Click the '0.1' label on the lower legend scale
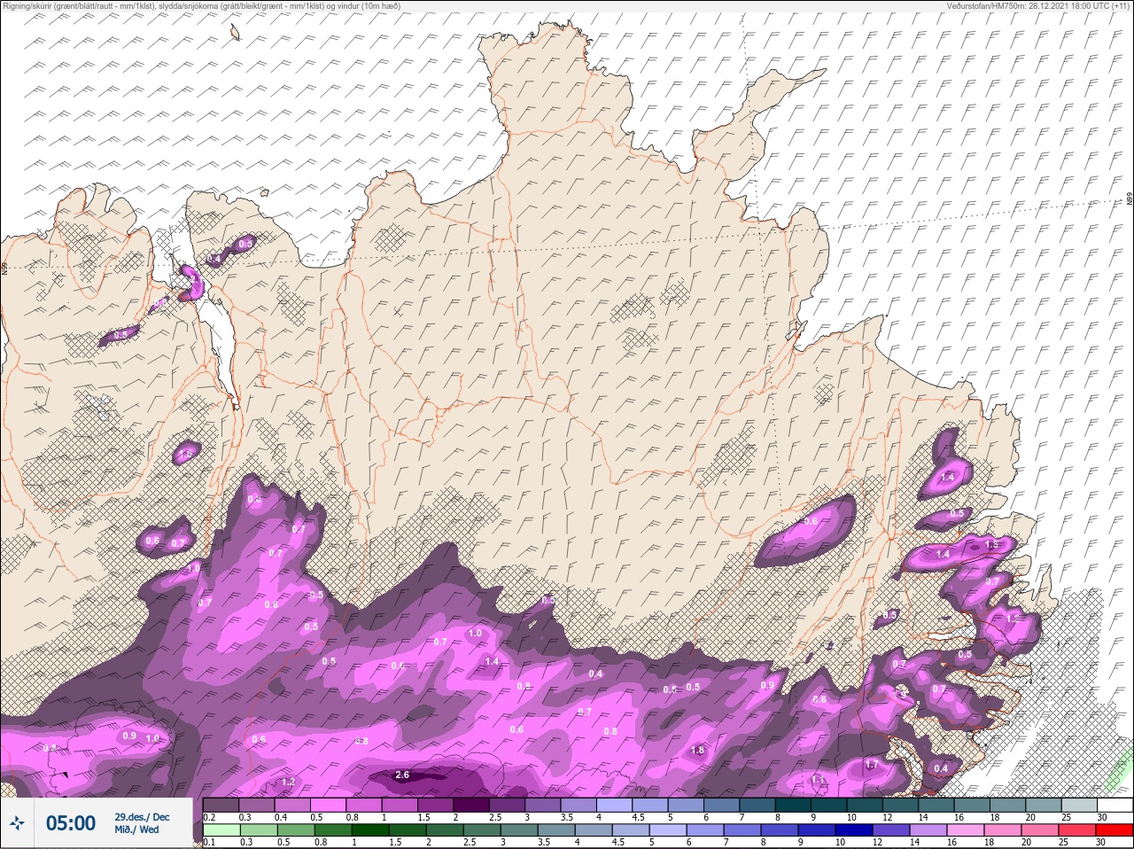The image size is (1134, 849). click(x=209, y=842)
